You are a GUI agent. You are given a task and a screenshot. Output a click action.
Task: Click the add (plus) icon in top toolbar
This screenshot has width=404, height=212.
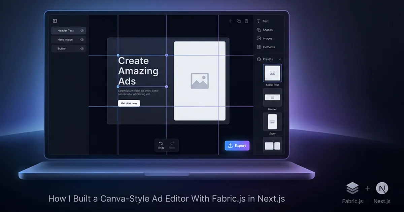[231, 21]
